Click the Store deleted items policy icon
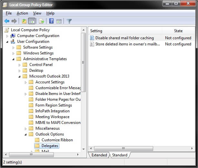The image size is (198, 168). [92, 44]
